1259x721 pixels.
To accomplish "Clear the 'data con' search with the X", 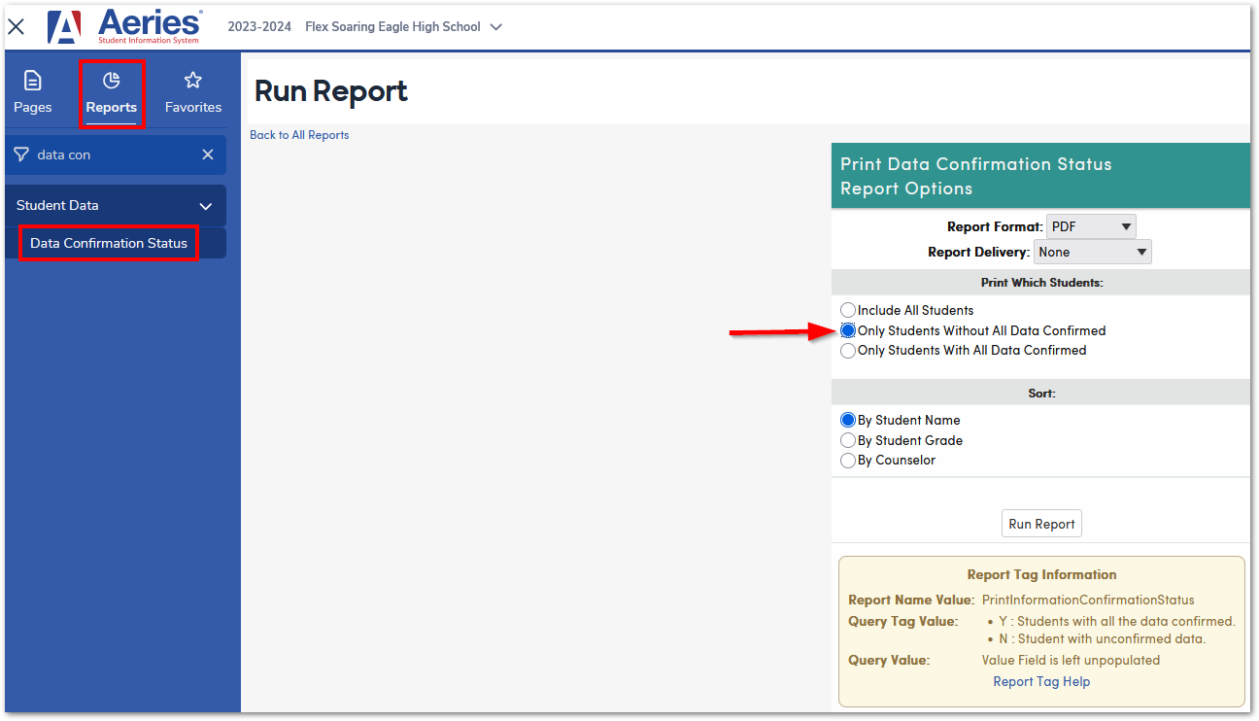I will coord(208,154).
